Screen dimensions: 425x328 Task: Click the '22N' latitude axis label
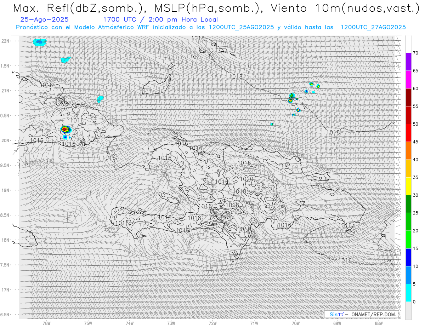[x=6, y=41]
